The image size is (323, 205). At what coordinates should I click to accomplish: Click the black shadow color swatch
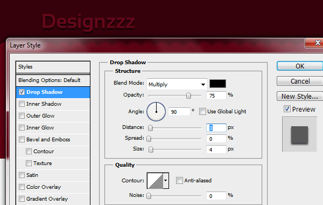(x=217, y=84)
